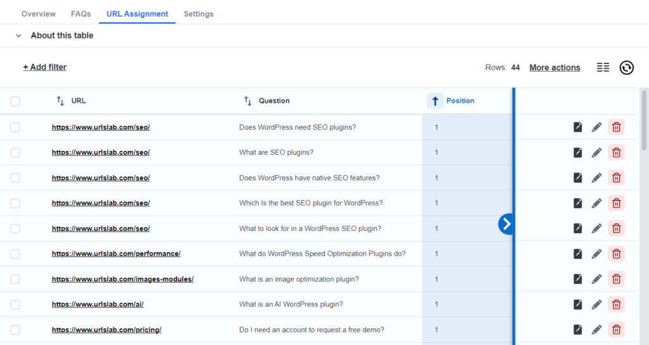Open note icon for 'What to look for' row
The image size is (649, 345).
[578, 228]
